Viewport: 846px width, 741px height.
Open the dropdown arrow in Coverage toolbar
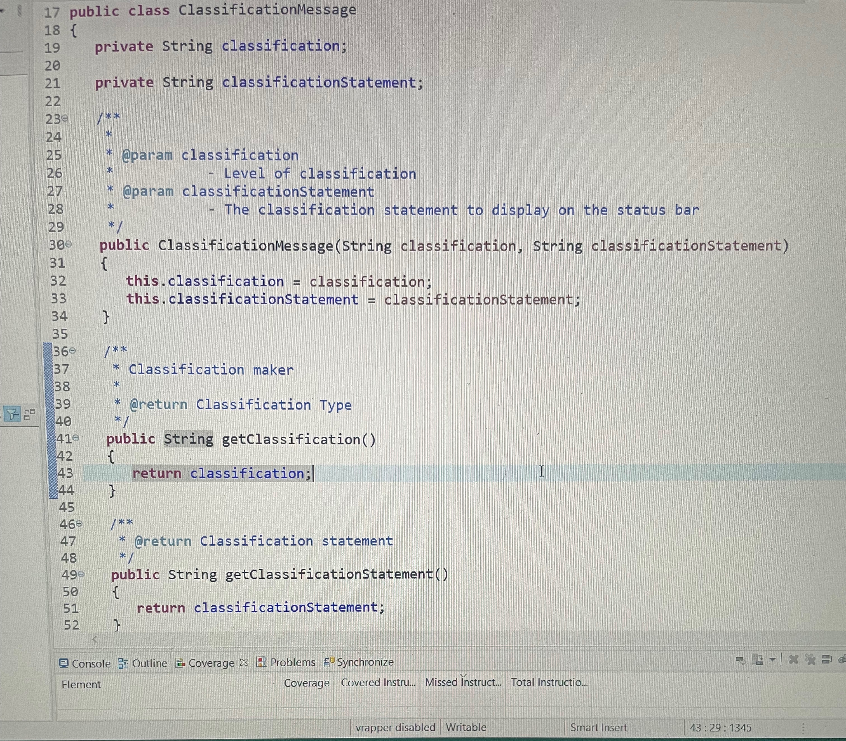[x=772, y=659]
